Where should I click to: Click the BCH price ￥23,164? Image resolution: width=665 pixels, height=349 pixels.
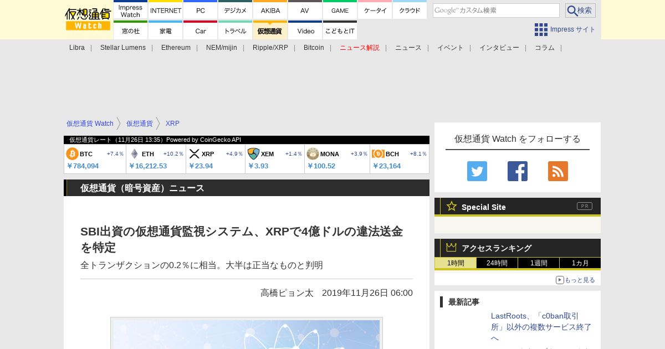pos(386,166)
